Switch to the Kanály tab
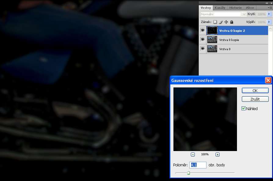 click(x=220, y=8)
